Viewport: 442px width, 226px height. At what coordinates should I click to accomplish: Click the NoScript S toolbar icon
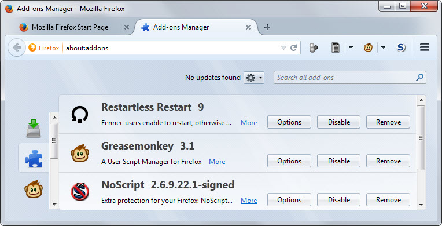click(401, 48)
